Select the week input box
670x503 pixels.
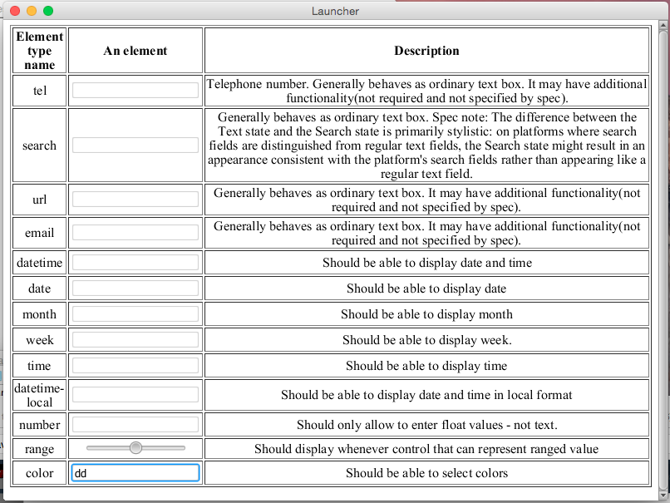click(x=135, y=340)
